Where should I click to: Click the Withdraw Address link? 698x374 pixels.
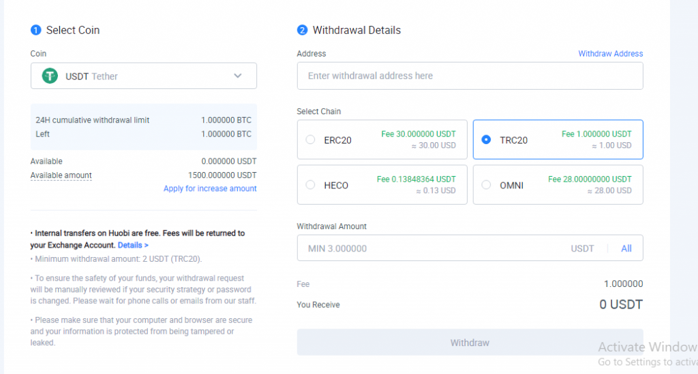(610, 54)
